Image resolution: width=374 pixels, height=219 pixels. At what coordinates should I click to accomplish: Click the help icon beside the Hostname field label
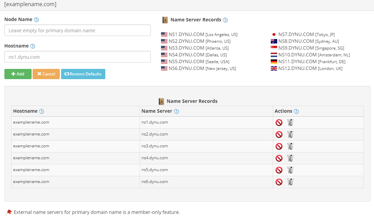[33, 46]
